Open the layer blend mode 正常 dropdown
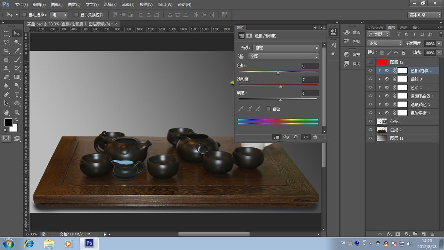Viewport: 444px width, 250px height. pyautogui.click(x=385, y=43)
